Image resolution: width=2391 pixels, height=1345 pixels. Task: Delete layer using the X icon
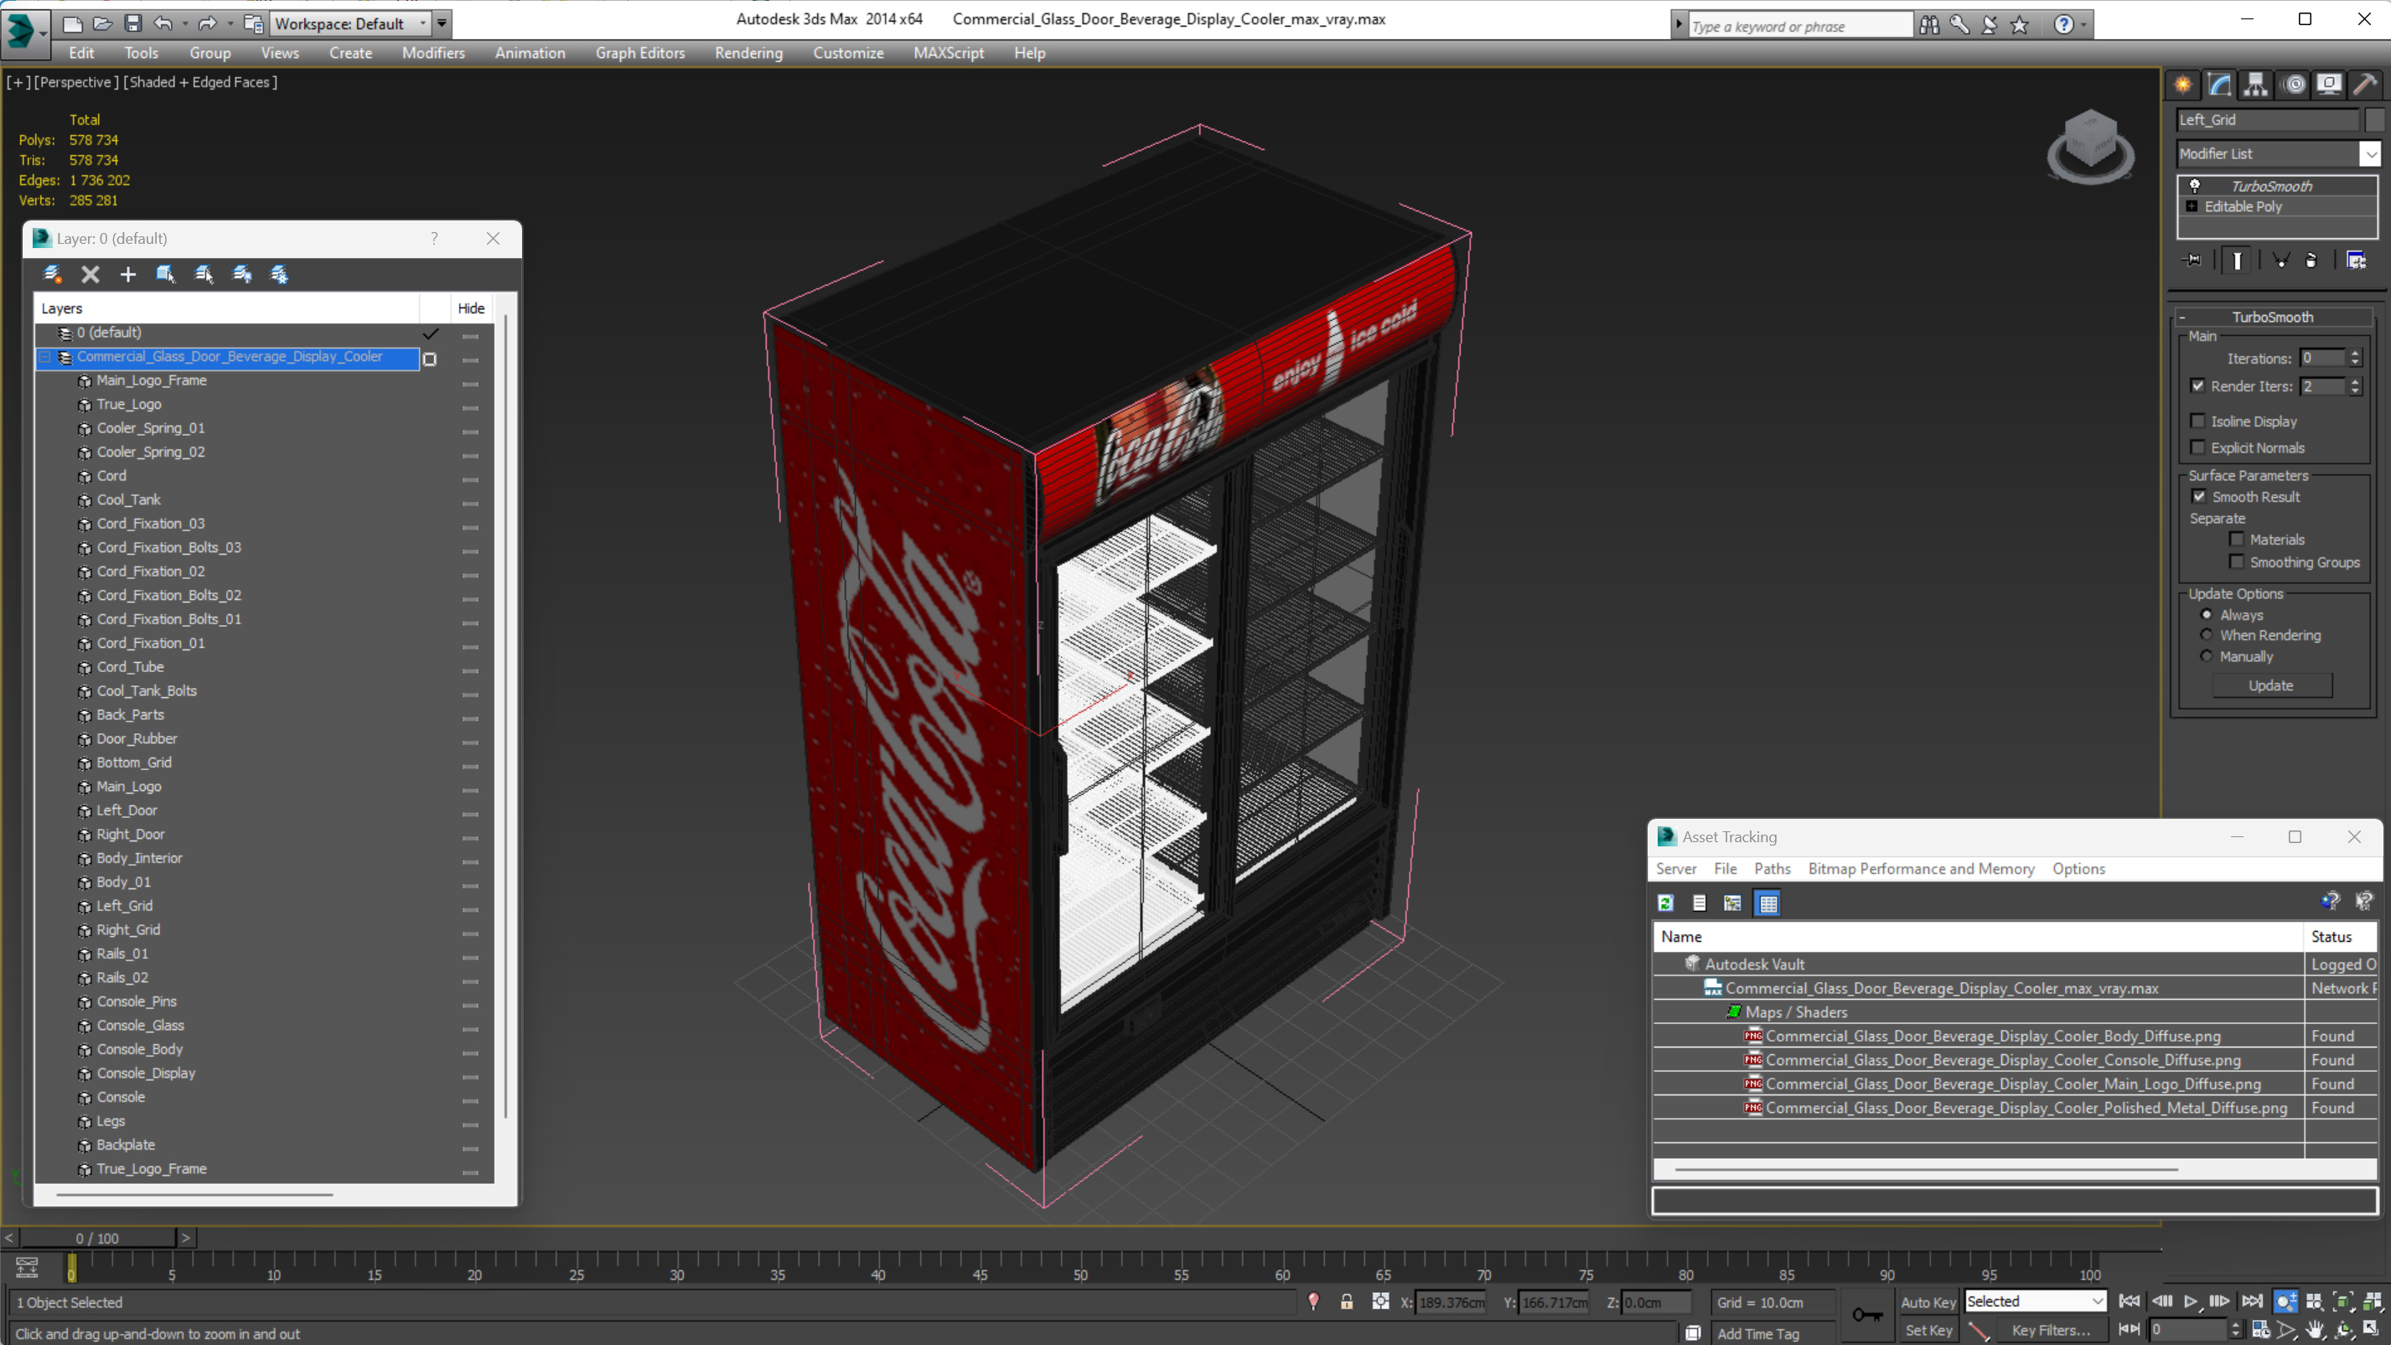90,274
